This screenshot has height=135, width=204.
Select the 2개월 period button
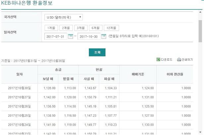(x=66, y=28)
